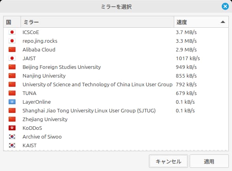Click the Korea flag beside Archive of Siwoo
Viewport: 232px width, 171px height.
click(12, 137)
